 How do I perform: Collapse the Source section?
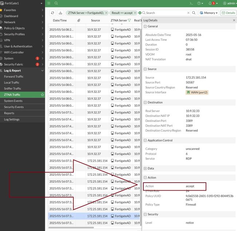pos(145,69)
